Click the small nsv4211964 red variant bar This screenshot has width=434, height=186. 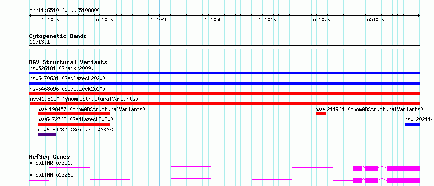pyautogui.click(x=321, y=114)
